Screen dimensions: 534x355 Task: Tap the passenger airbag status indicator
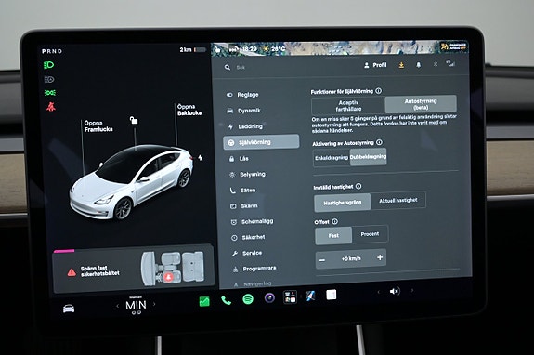pyautogui.click(x=453, y=46)
